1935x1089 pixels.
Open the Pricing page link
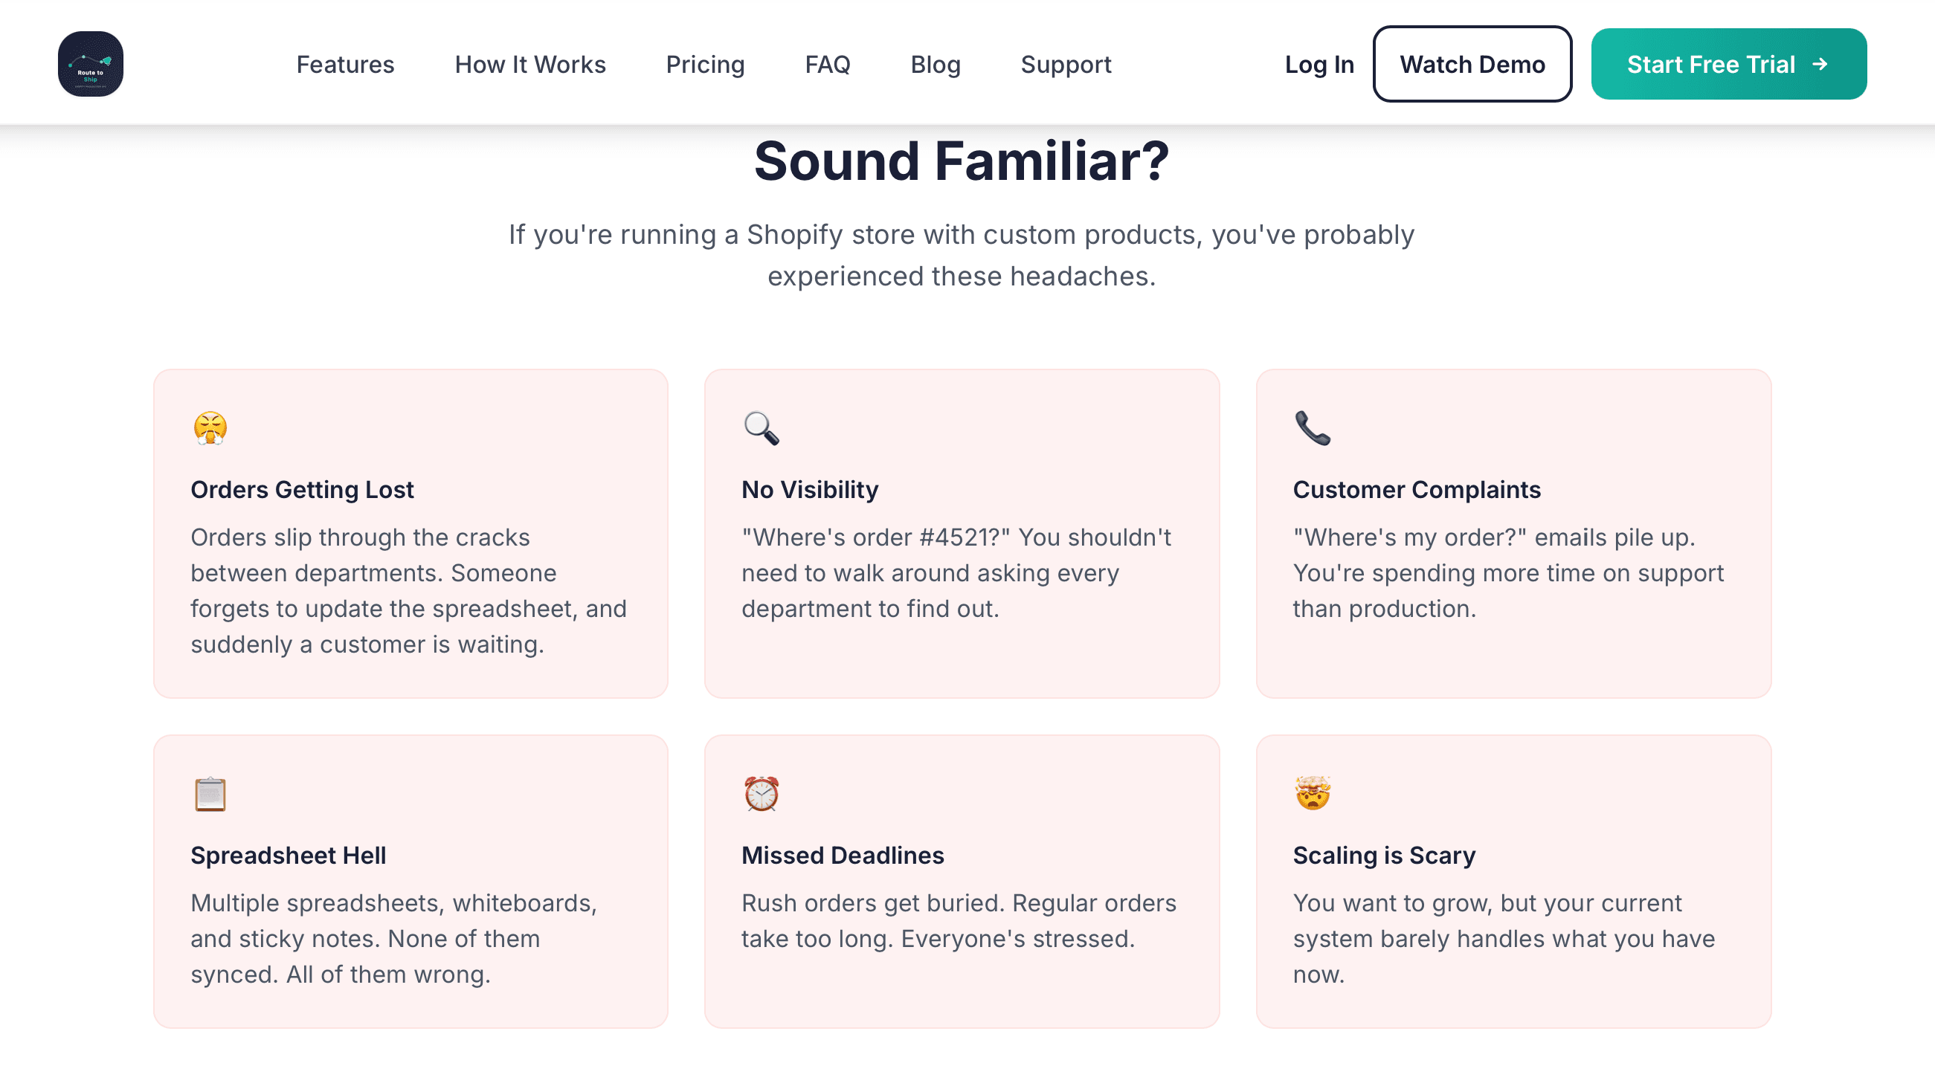point(704,65)
